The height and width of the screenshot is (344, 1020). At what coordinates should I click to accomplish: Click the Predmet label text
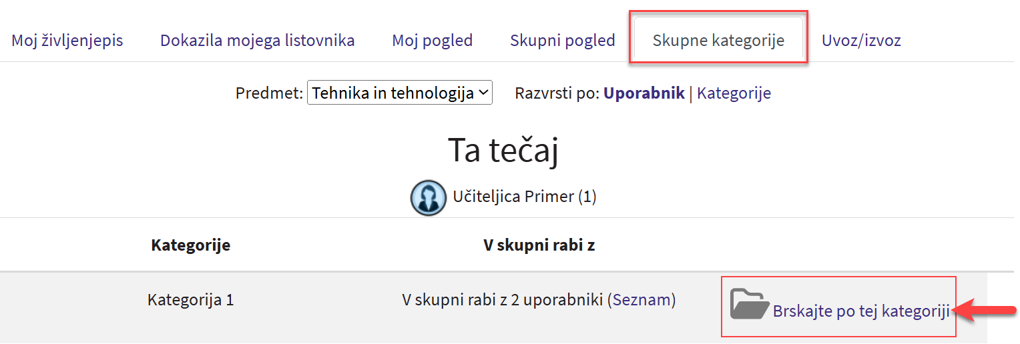tap(269, 93)
